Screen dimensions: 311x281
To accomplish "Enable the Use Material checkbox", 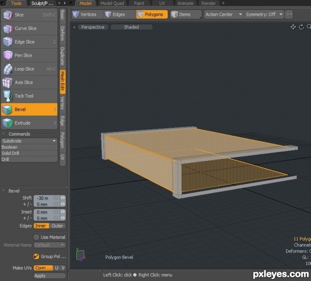I will click(x=36, y=237).
